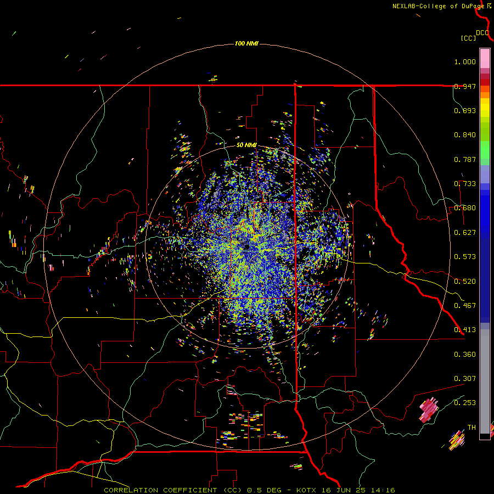Image resolution: width=494 pixels, height=494 pixels.
Task: Select the 0.680 scale value
Action: 465,208
